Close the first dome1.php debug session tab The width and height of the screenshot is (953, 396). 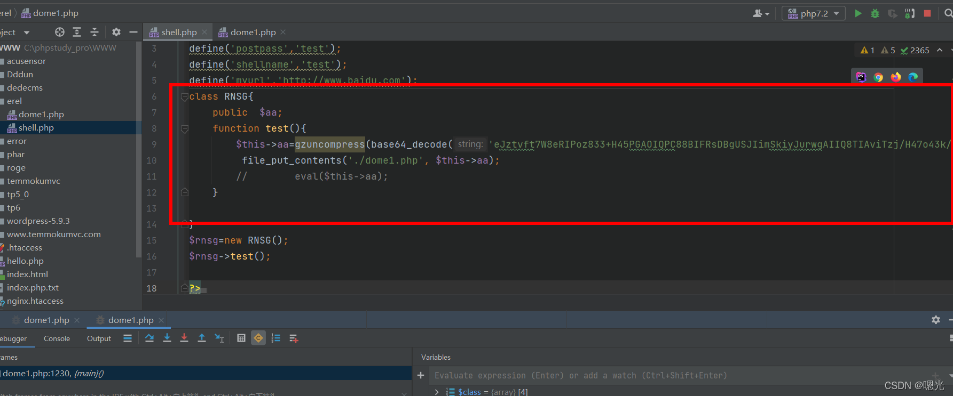77,320
